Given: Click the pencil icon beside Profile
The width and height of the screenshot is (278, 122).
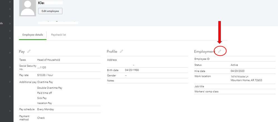Looking at the screenshot, I should [121, 51].
